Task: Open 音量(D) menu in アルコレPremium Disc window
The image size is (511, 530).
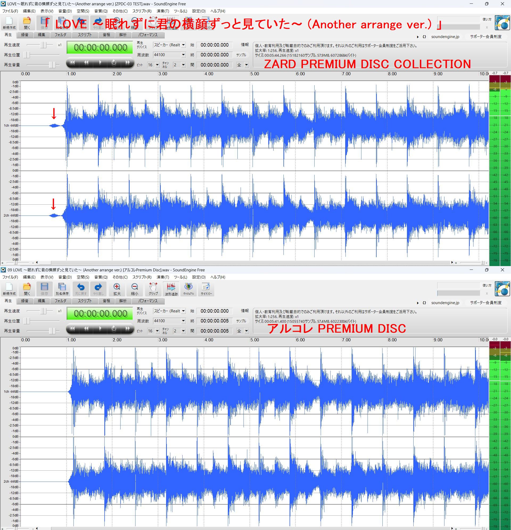Action: click(x=65, y=277)
